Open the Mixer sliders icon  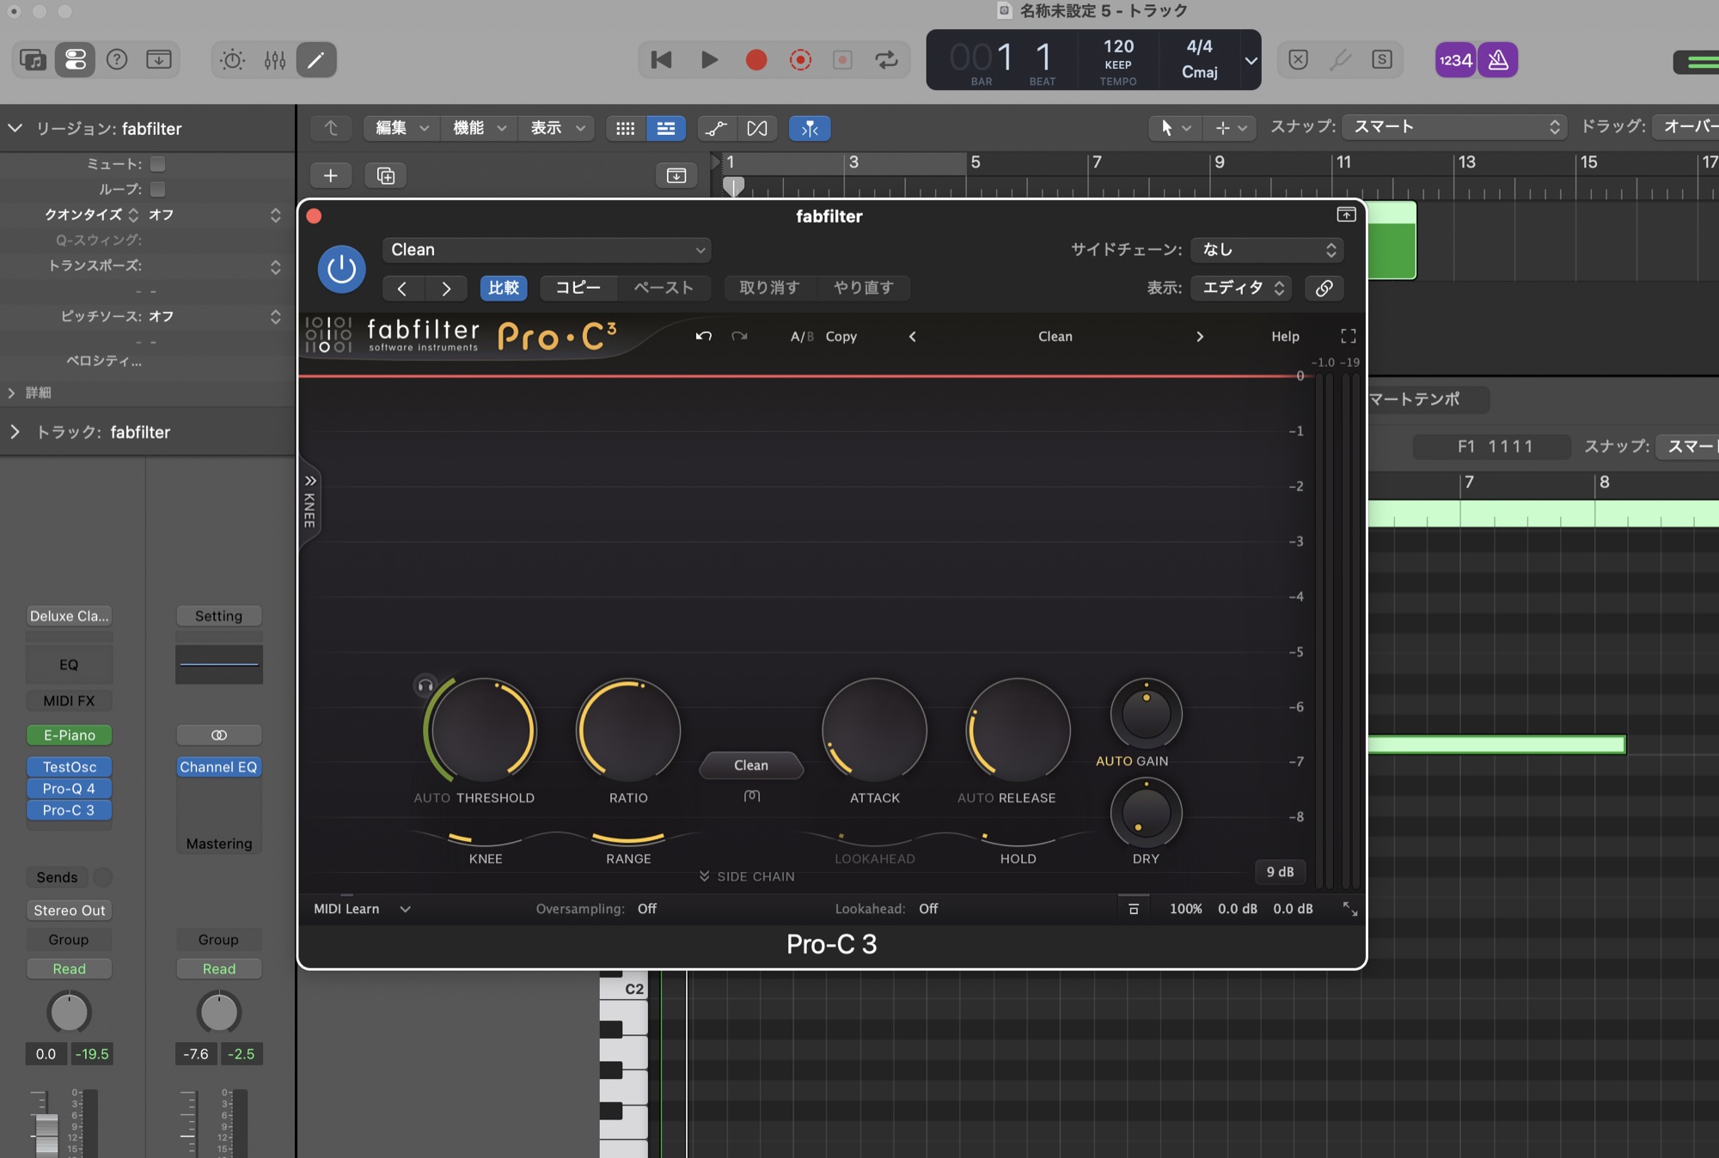coord(275,60)
